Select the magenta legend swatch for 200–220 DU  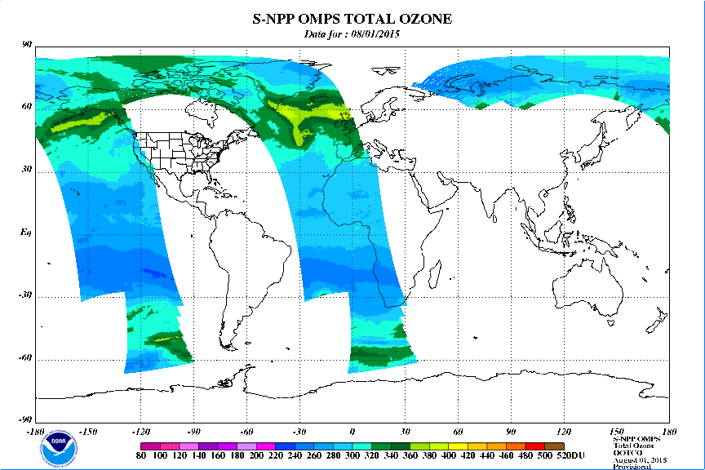pyautogui.click(x=266, y=446)
